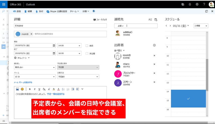Toggle underline formatting
Screen dimensions: 215x124
39,89
